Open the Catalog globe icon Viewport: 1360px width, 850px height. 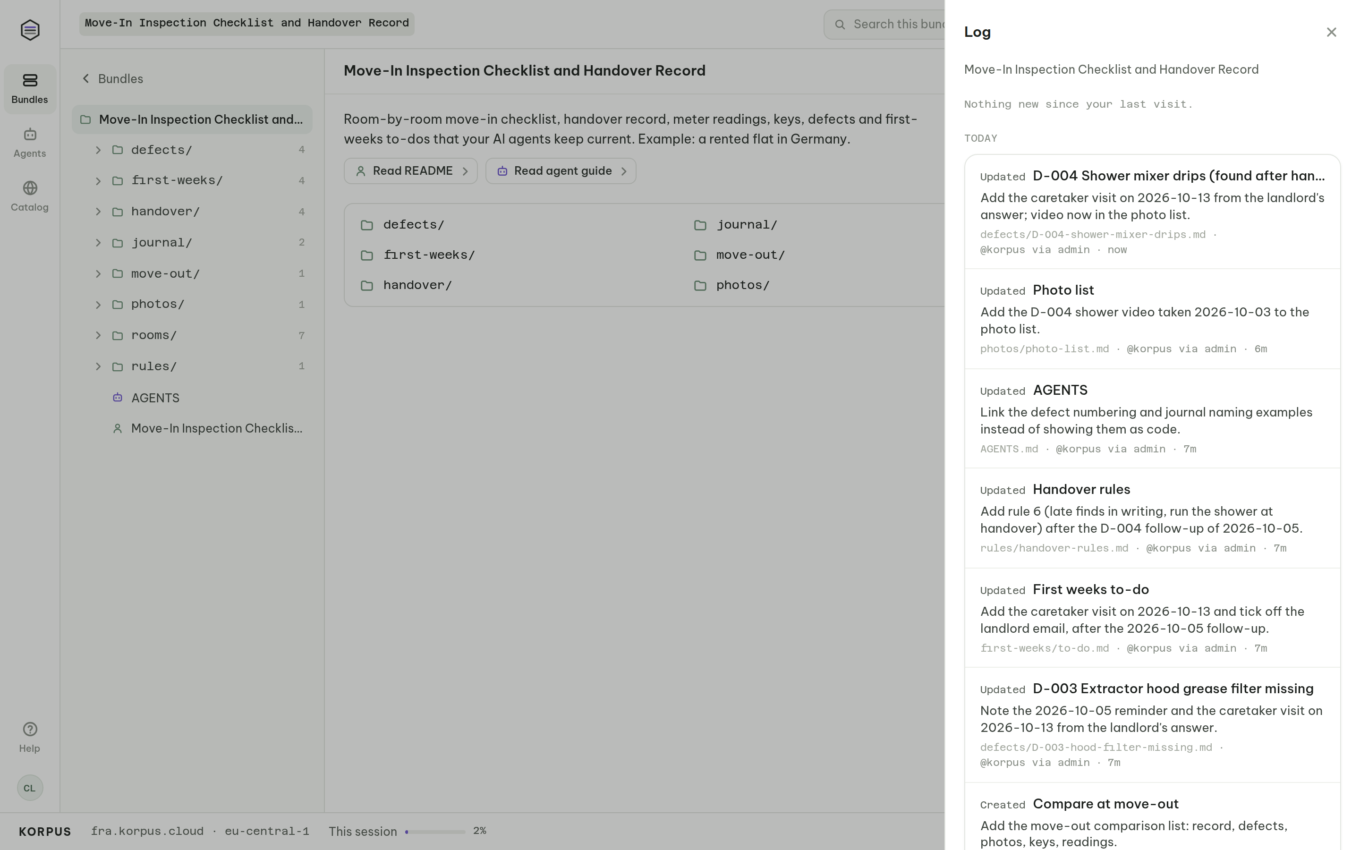[30, 188]
